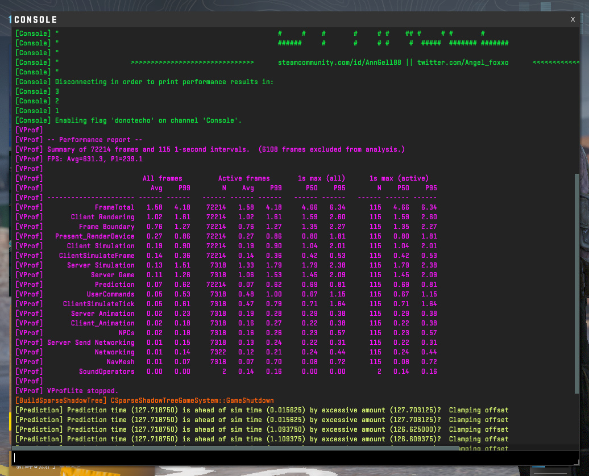The width and height of the screenshot is (589, 476).
Task: Click the CONSOLE title bar label
Action: tap(35, 20)
